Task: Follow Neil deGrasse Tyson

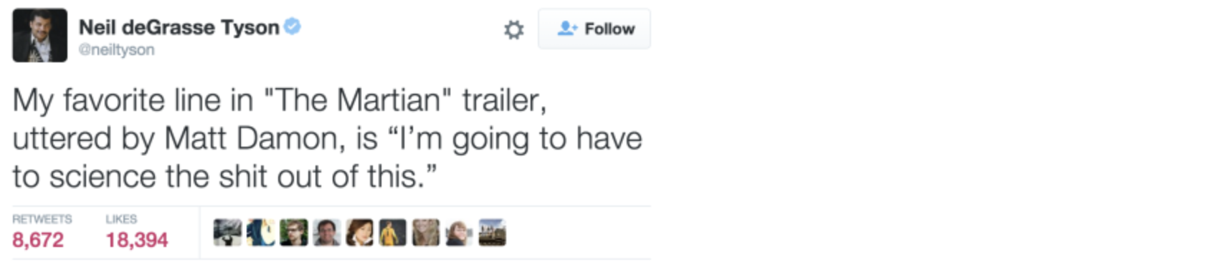Action: [x=594, y=29]
